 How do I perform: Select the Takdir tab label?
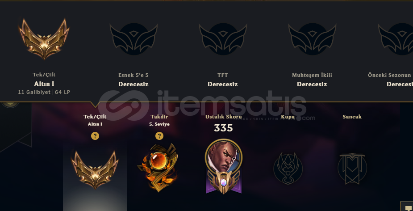pos(159,117)
